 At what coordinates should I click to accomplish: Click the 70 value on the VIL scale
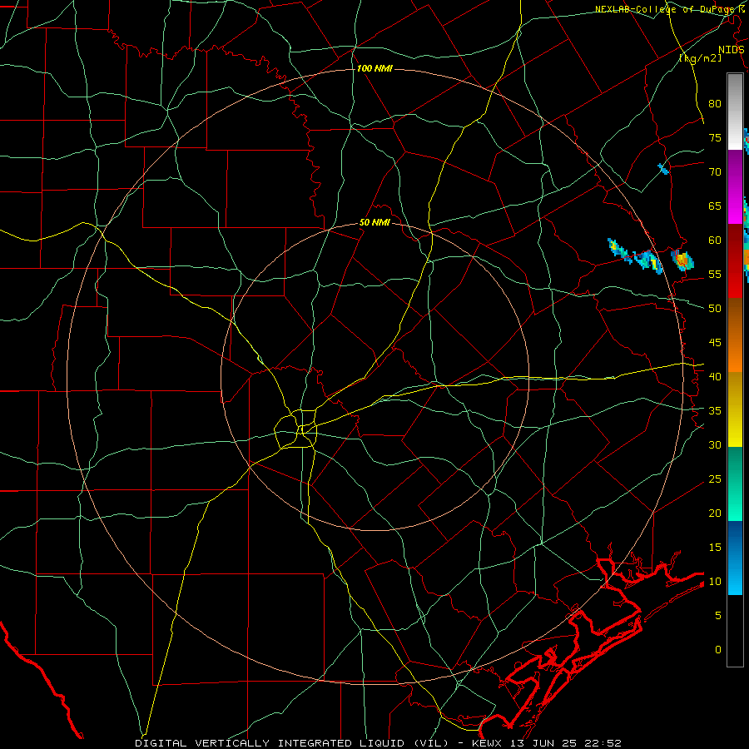click(715, 172)
